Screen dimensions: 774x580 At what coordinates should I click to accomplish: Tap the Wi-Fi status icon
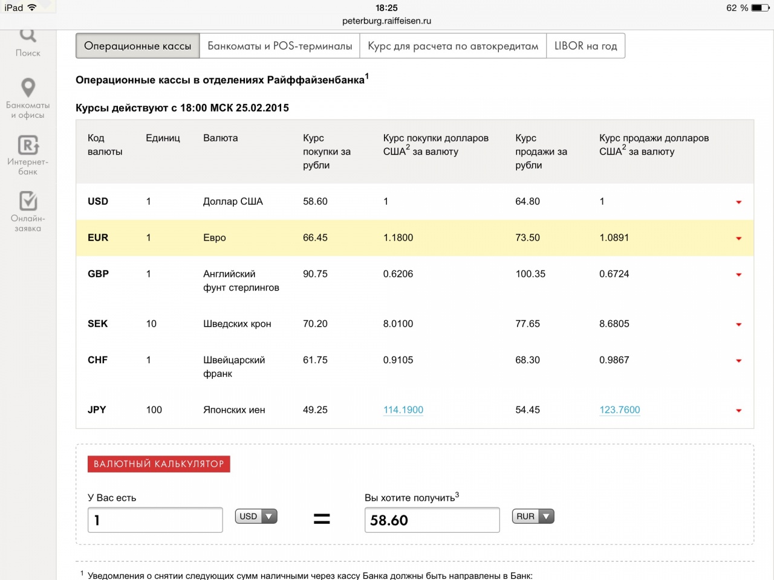[32, 7]
